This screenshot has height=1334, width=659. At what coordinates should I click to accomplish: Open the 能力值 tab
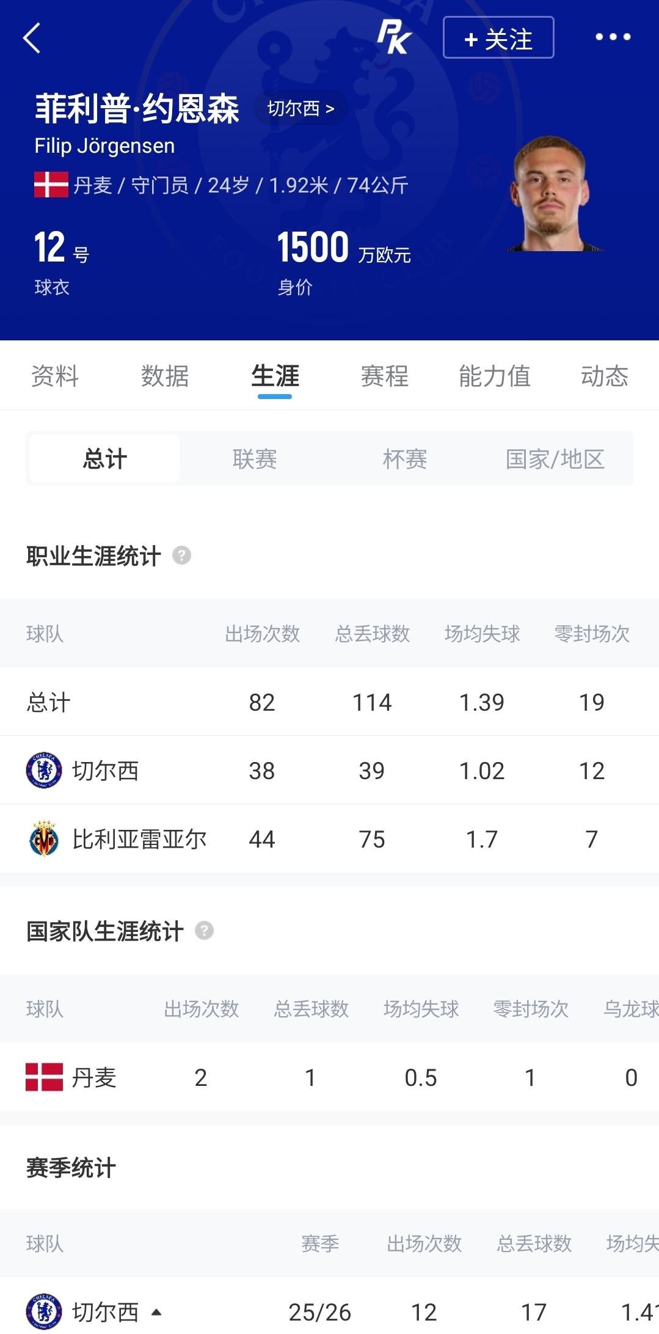(x=495, y=376)
